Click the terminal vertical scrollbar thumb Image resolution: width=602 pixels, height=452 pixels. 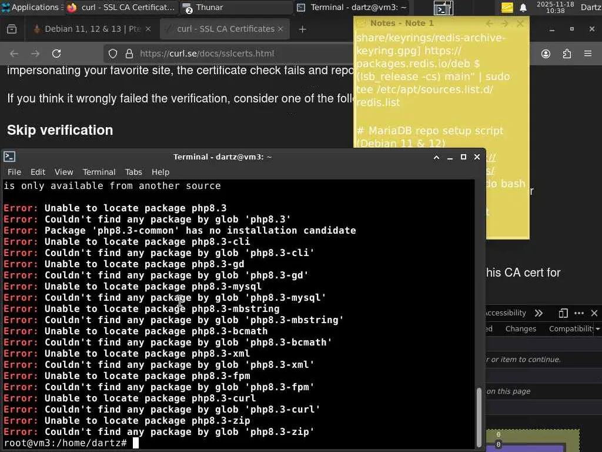tap(479, 417)
